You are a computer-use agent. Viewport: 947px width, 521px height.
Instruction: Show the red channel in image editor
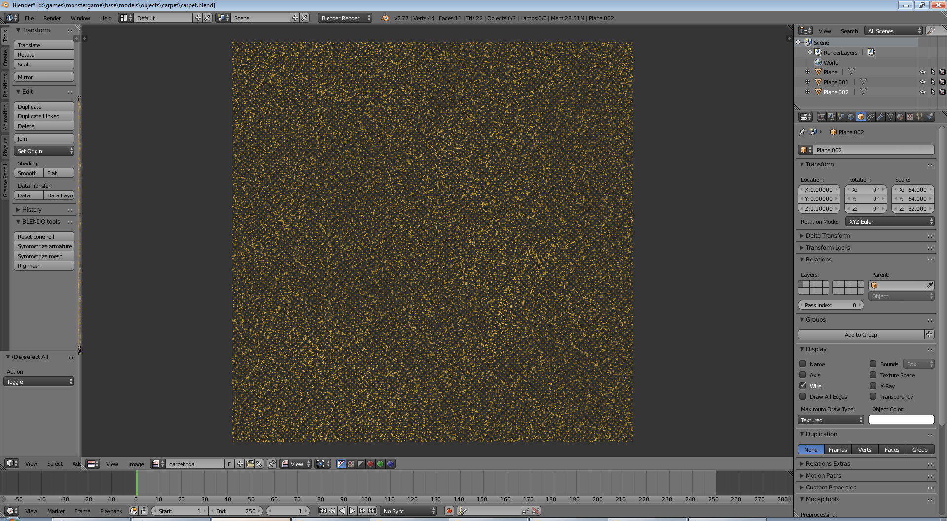pyautogui.click(x=370, y=464)
